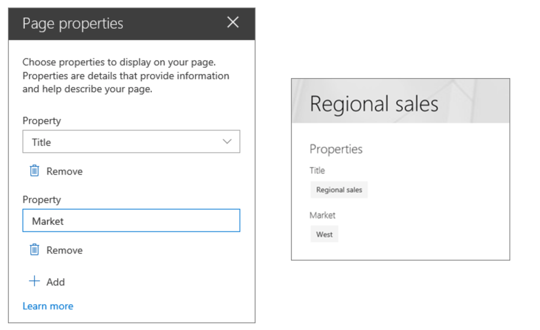Select the Properties web part heading
This screenshot has width=540, height=330.
point(336,149)
